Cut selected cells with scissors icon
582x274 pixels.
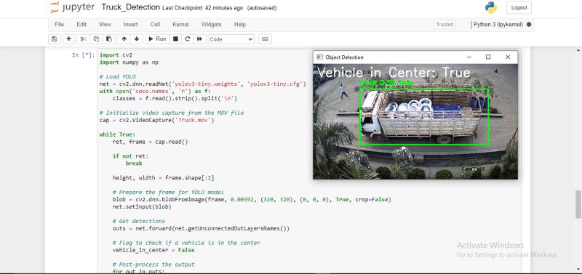pyautogui.click(x=84, y=39)
